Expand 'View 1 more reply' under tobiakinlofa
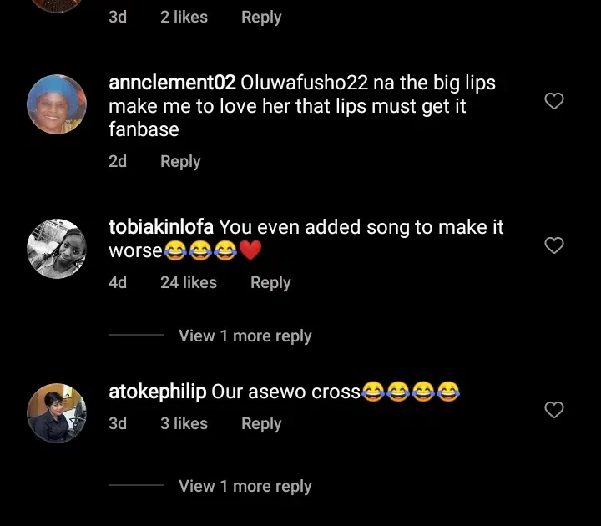The width and height of the screenshot is (601, 526). click(245, 336)
